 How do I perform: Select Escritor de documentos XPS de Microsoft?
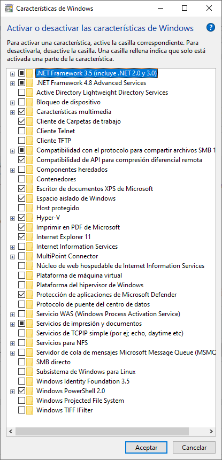95,189
